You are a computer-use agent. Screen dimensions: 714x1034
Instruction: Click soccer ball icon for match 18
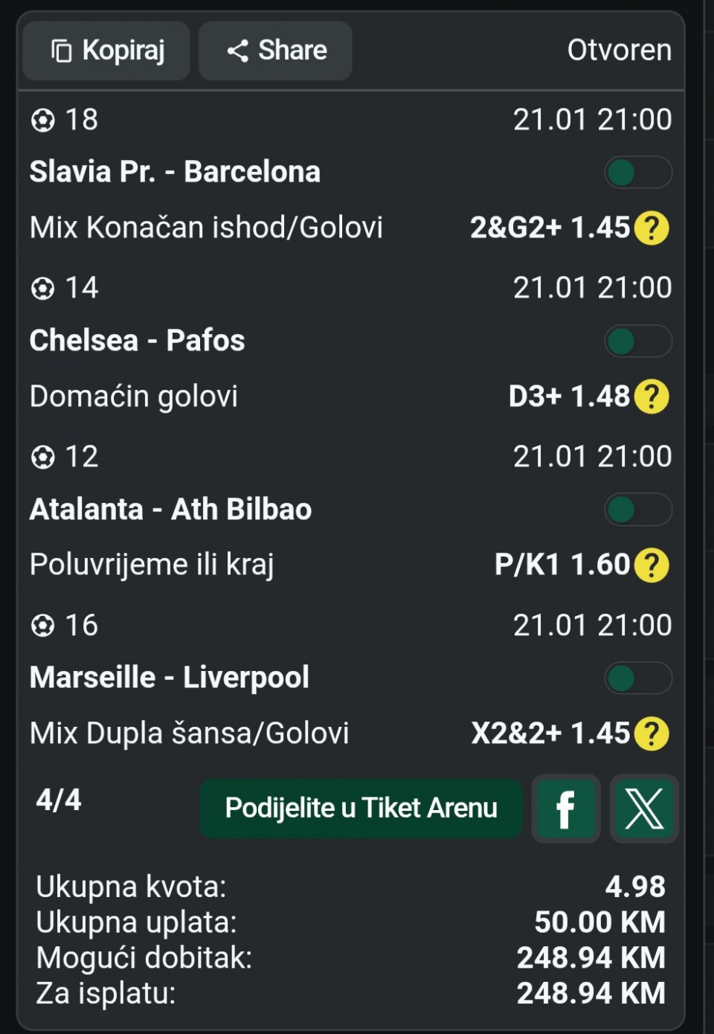(x=42, y=120)
